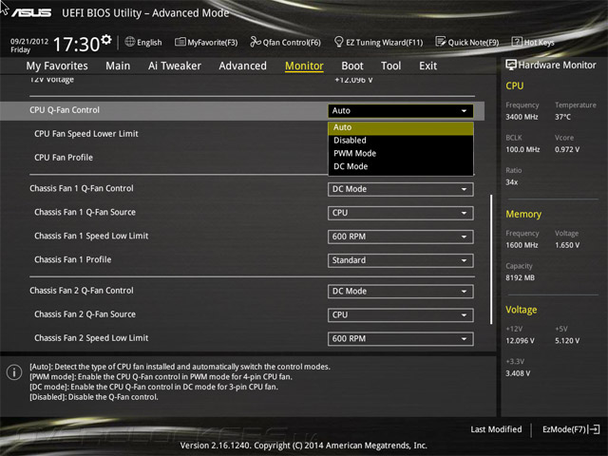Open Chassis Fan 1 Q-Fan Source dropdown
The height and width of the screenshot is (456, 608).
tap(401, 213)
